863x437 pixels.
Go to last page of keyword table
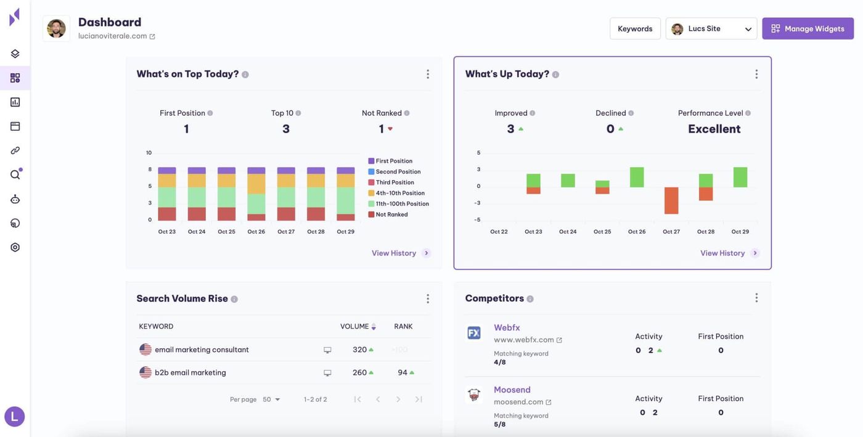pyautogui.click(x=419, y=399)
